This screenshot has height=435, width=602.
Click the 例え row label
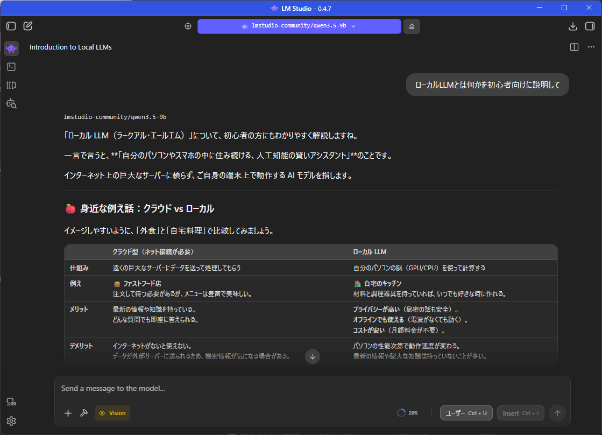[76, 284]
